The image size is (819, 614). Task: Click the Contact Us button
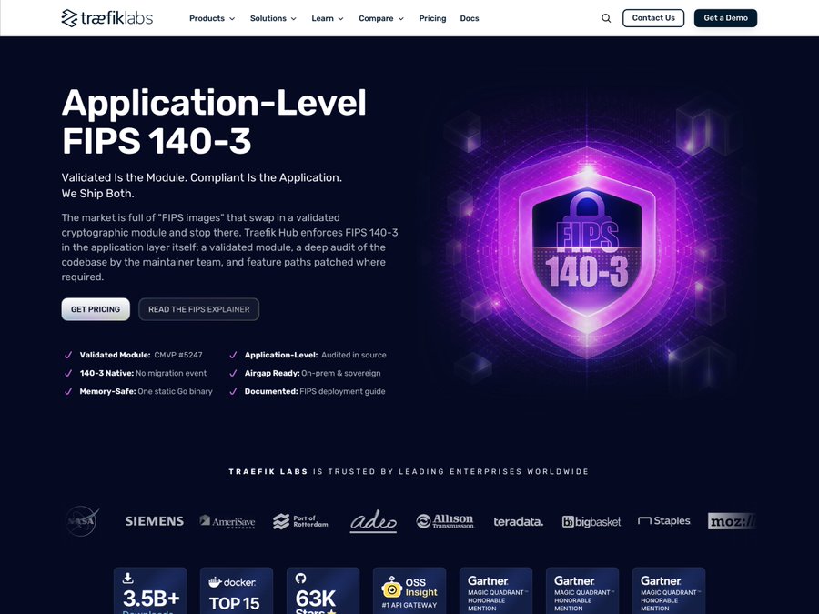[x=653, y=18]
